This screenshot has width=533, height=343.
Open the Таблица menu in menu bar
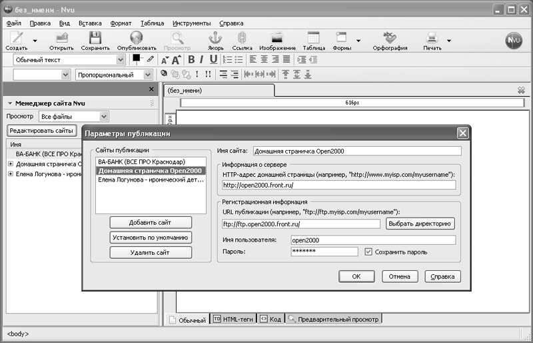tap(152, 23)
